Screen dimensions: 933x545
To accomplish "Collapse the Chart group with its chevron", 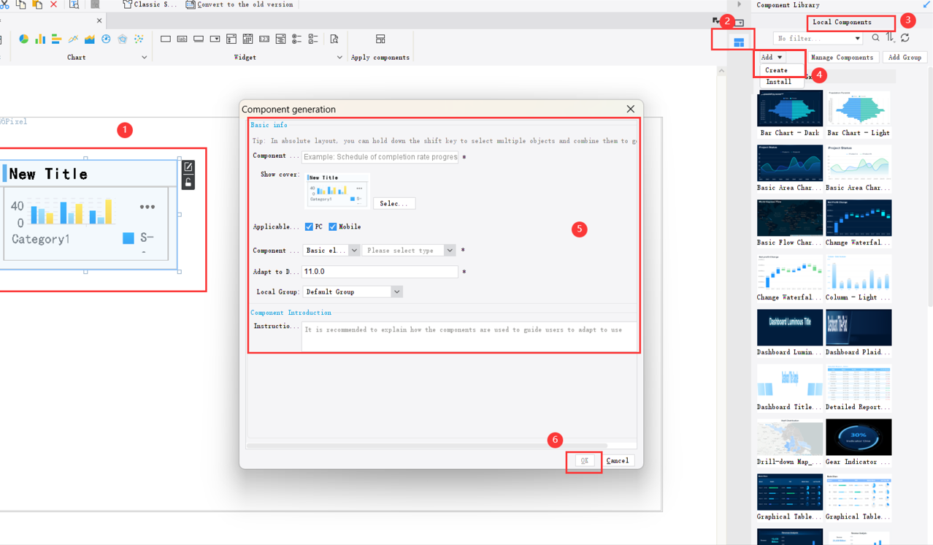I will [x=144, y=56].
